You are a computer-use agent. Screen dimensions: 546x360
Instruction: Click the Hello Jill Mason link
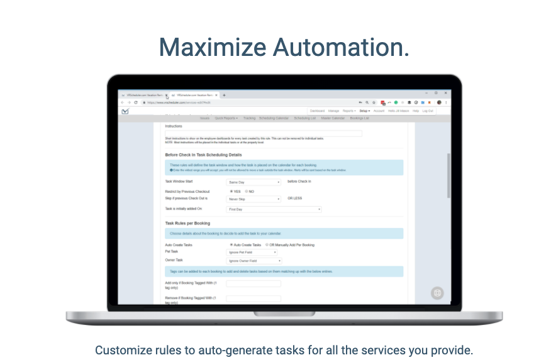398,111
